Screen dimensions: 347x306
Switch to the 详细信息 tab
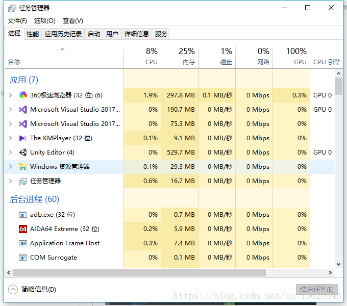(x=137, y=34)
